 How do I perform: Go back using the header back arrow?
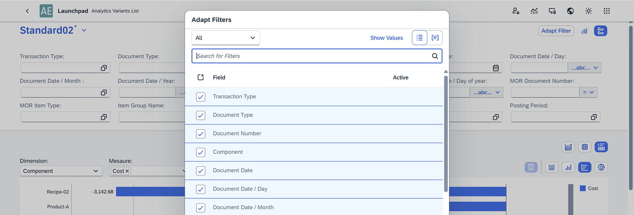point(27,11)
